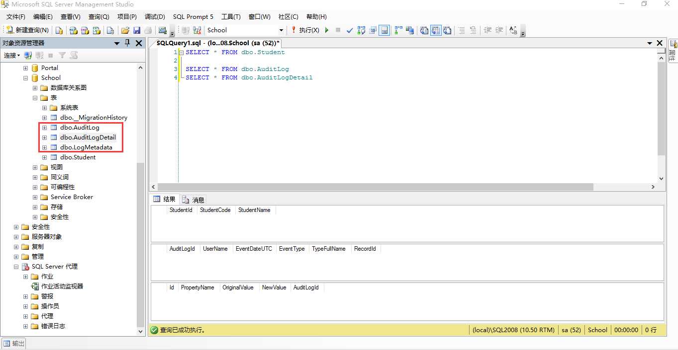Click the Output (输出) panel tab

click(x=14, y=344)
